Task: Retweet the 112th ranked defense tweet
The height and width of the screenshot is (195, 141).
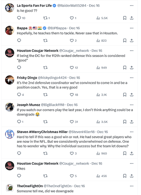Action: 45,67
